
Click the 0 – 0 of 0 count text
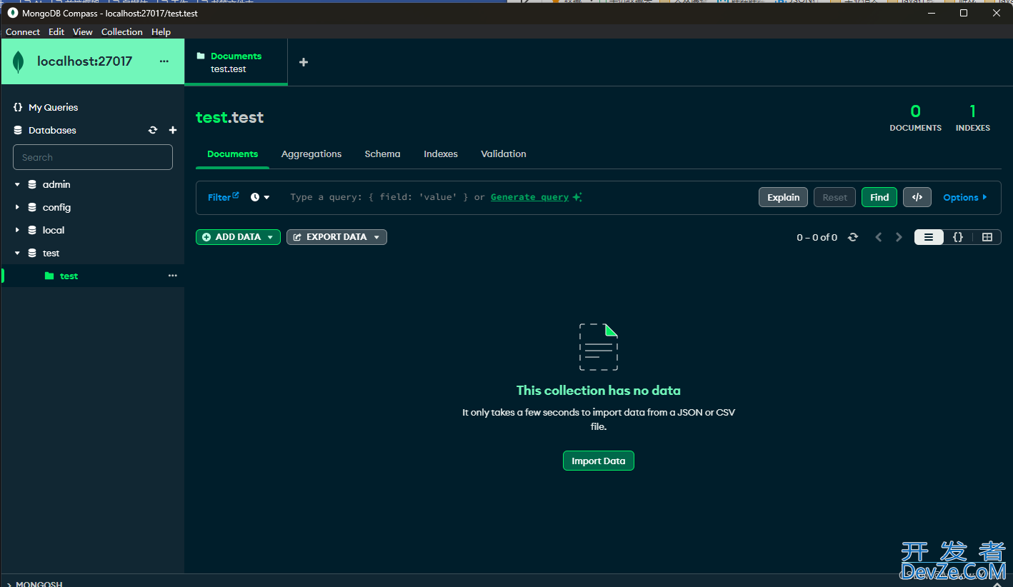[x=817, y=237]
